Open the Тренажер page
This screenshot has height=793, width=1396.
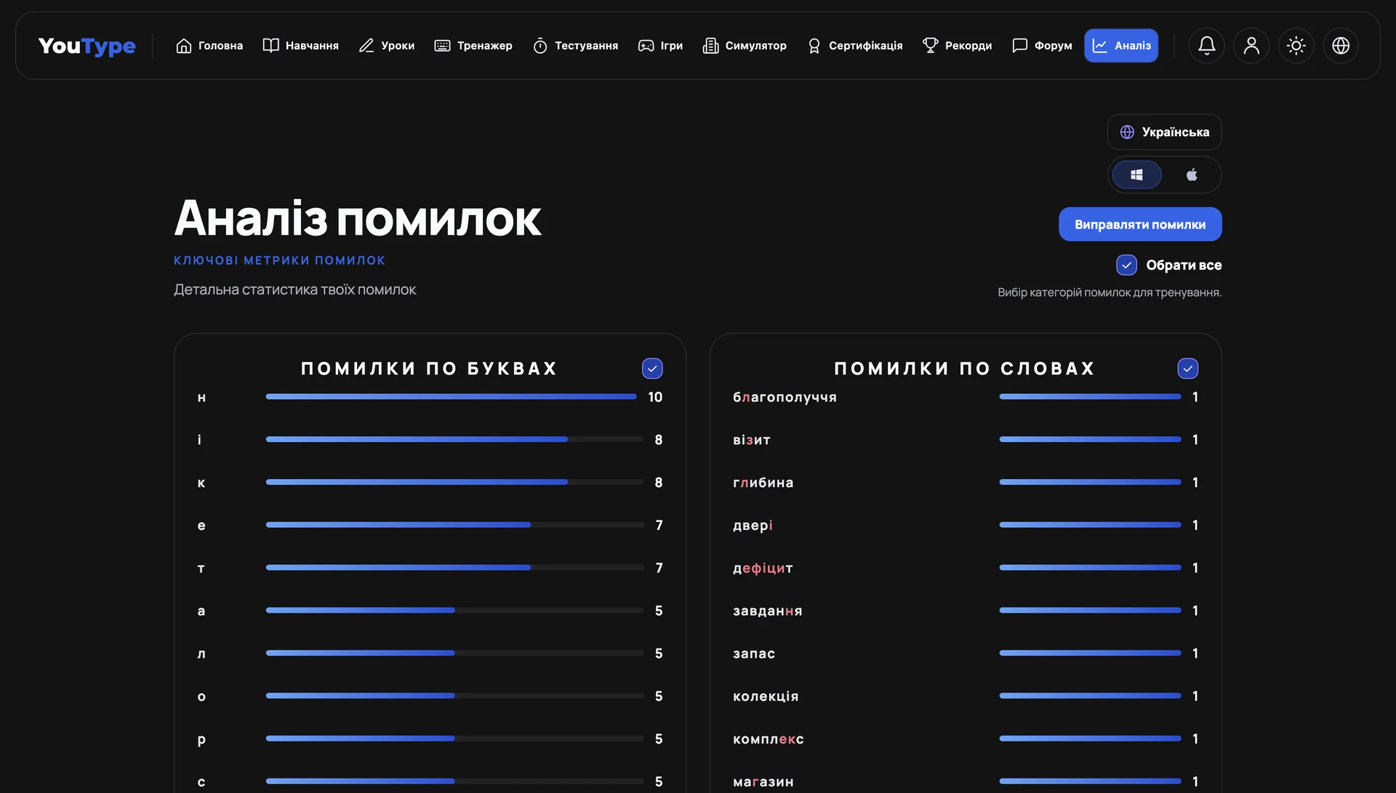point(473,46)
